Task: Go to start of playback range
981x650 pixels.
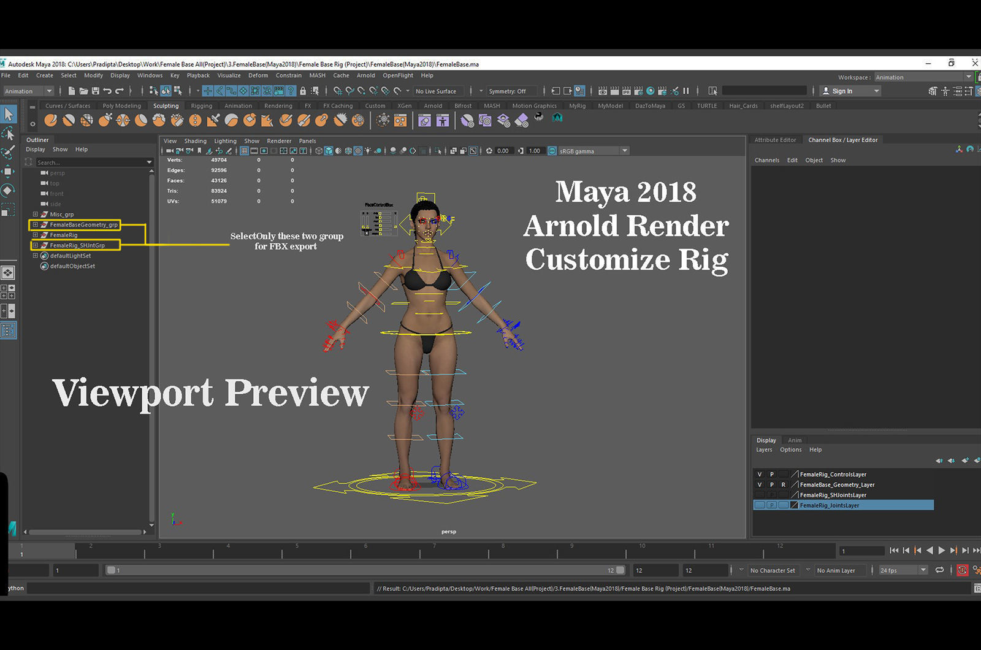Action: pos(894,551)
